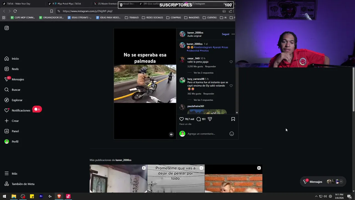This screenshot has width=355, height=200.
Task: Open the emoji picker in comment box
Action: coord(232,134)
